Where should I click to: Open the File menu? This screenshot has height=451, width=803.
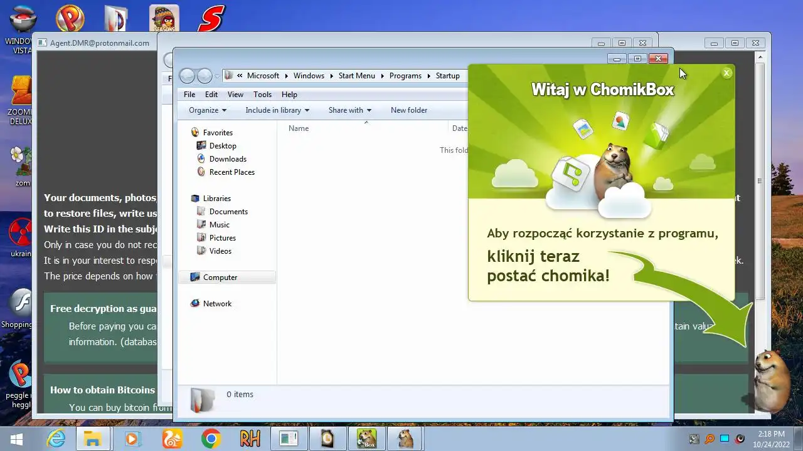(x=189, y=95)
